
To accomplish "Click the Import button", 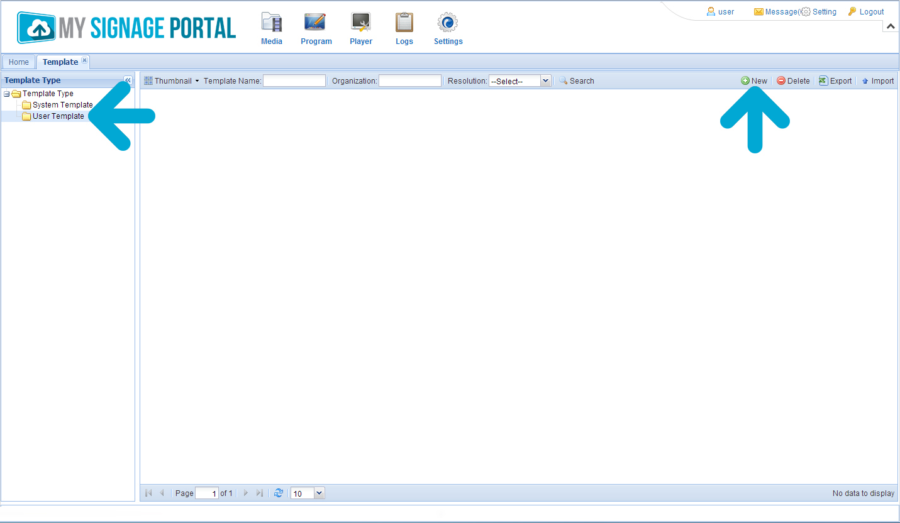I will [x=877, y=81].
